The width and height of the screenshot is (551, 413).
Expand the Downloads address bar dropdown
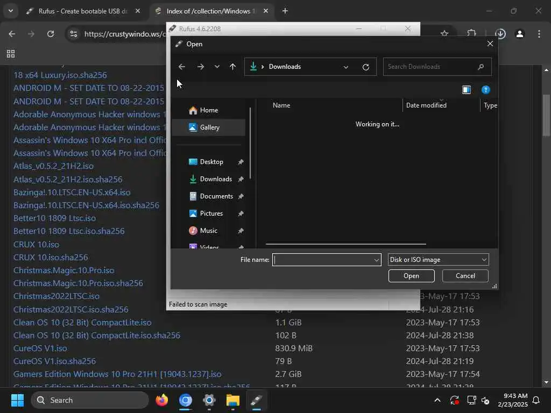346,67
